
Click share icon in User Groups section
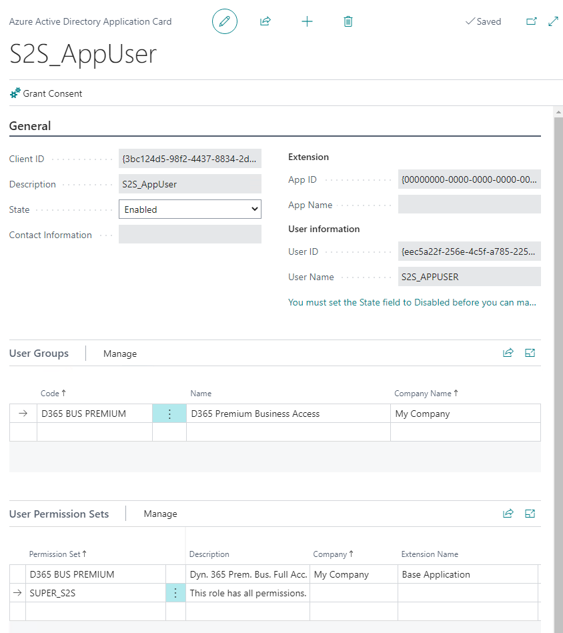click(x=508, y=353)
